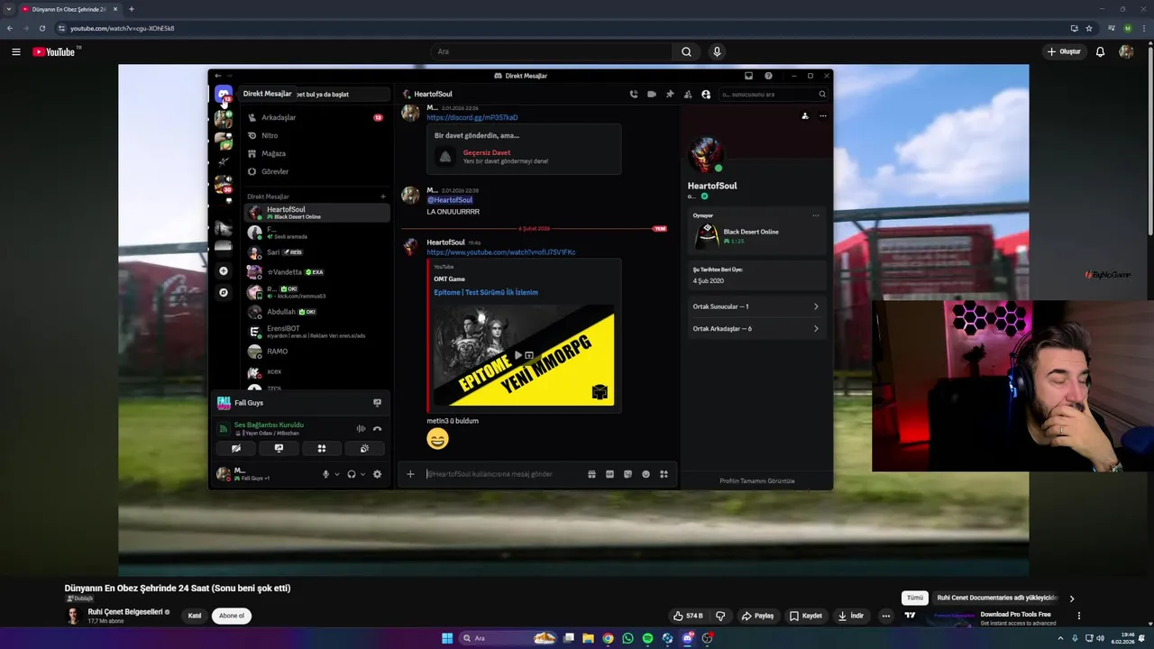Search YouTube by voice microphone

(x=717, y=52)
